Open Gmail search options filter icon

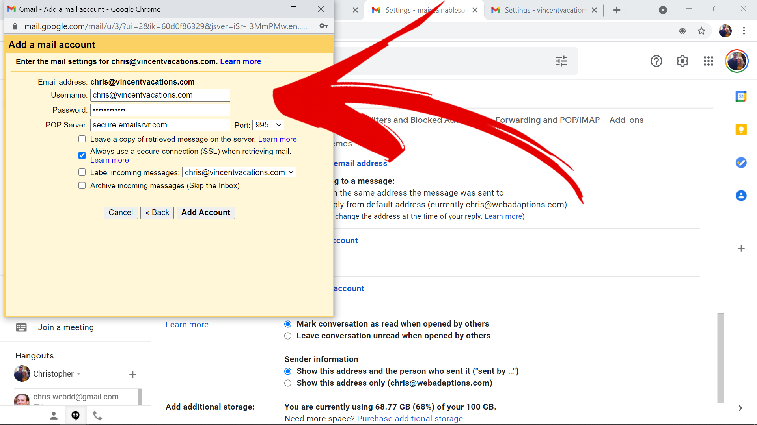pos(561,61)
